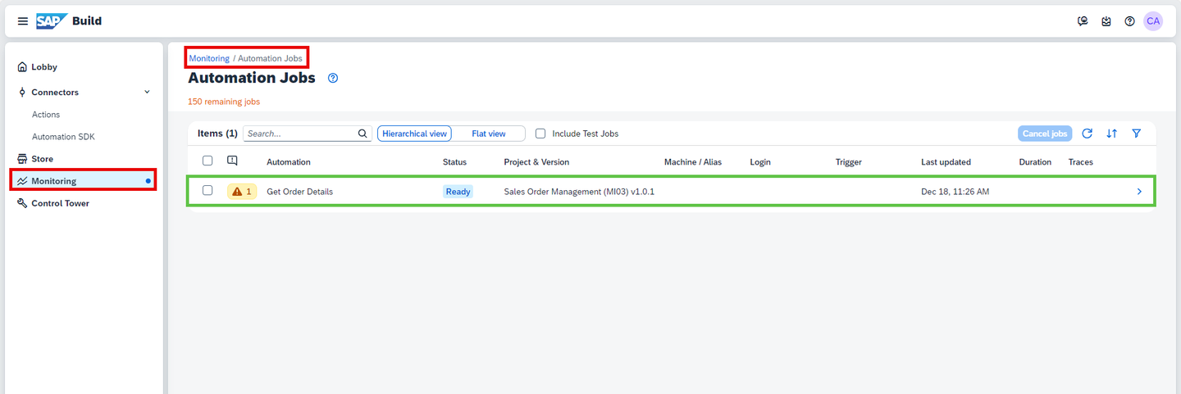Screen dimensions: 1181x394
Task: Open the sort options icon
Action: (x=1112, y=134)
